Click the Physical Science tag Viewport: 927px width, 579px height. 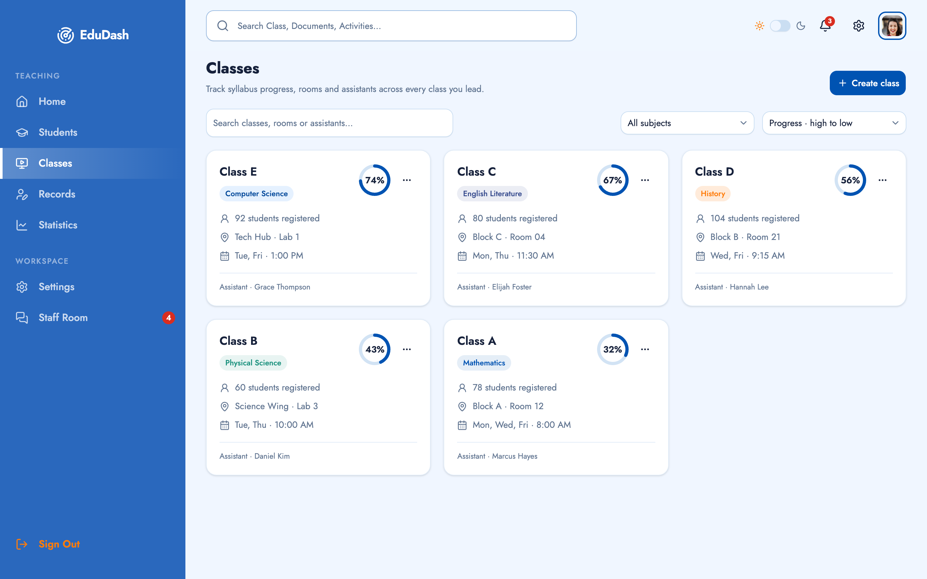coord(253,363)
